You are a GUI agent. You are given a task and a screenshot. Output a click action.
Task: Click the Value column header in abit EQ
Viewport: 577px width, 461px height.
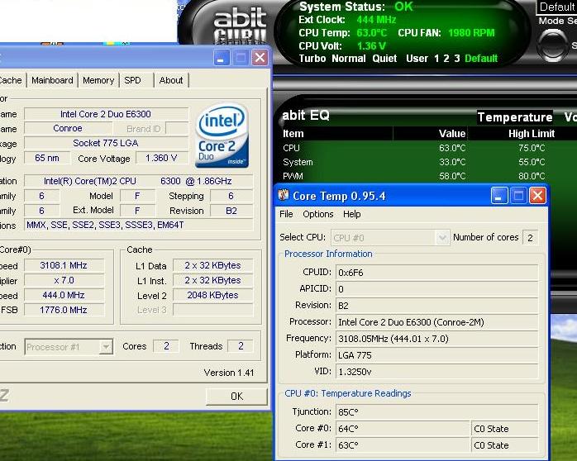point(452,134)
